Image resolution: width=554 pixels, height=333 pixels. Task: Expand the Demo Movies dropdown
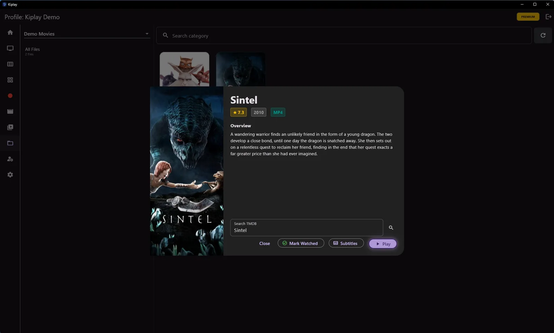tap(87, 34)
